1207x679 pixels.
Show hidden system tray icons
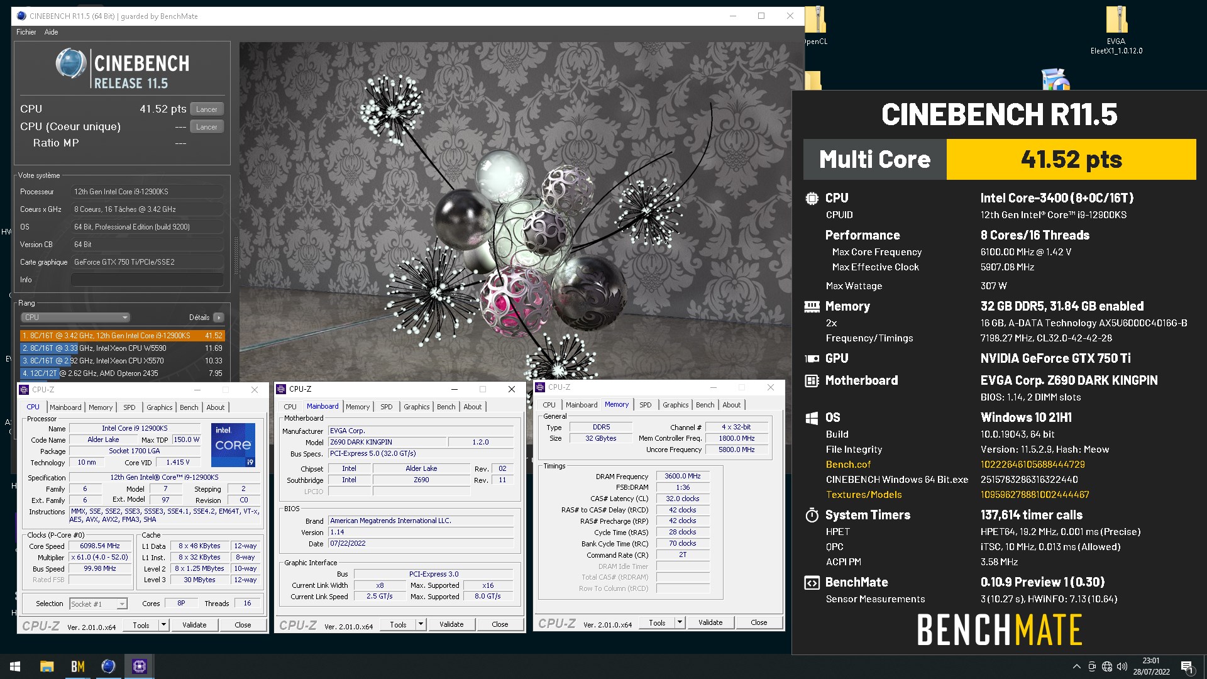point(1076,666)
